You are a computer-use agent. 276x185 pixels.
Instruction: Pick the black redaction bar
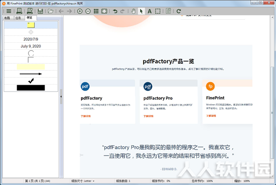tap(31, 87)
